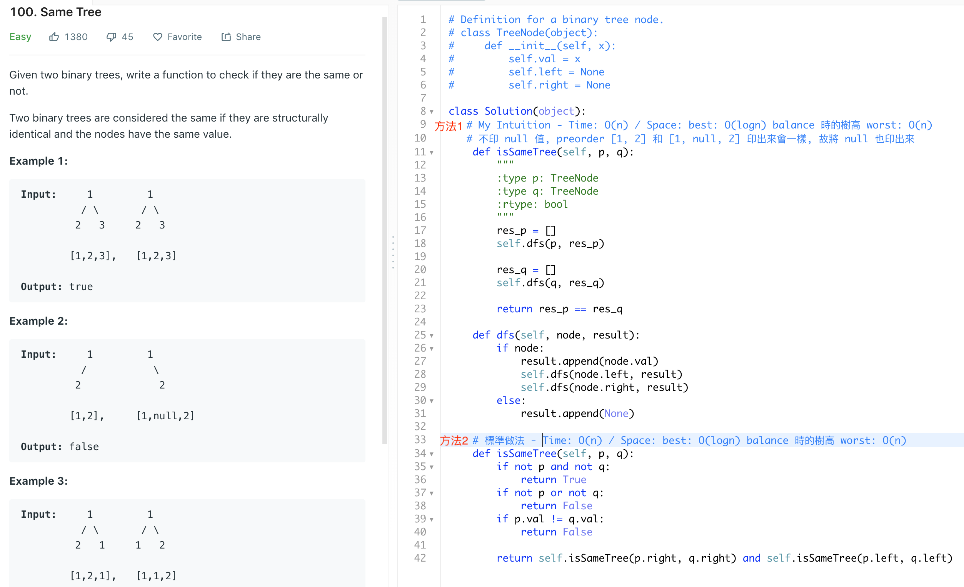Select the problem title 100. Same Tree
The width and height of the screenshot is (964, 587).
pyautogui.click(x=55, y=12)
